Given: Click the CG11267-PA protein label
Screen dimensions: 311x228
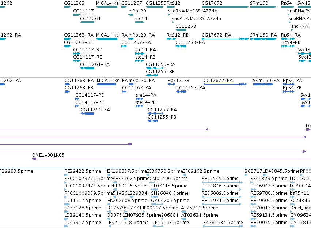Looking at the screenshot, I should (x=137, y=88).
